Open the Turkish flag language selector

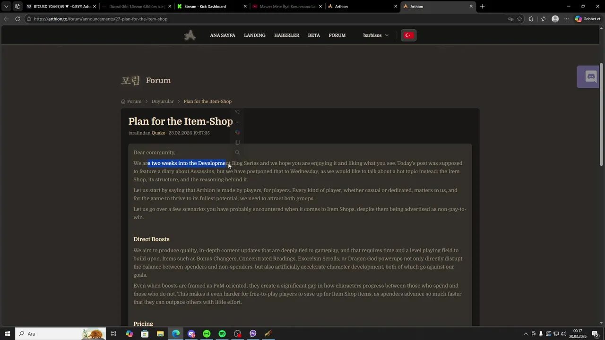408,35
